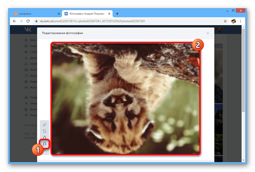
Task: Click the page scrollbar up arrow
Action: 243,27
